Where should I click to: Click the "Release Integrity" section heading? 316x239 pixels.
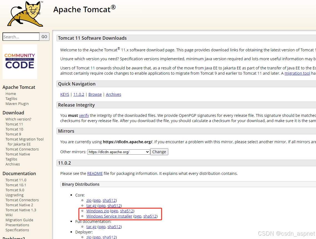(x=76, y=105)
